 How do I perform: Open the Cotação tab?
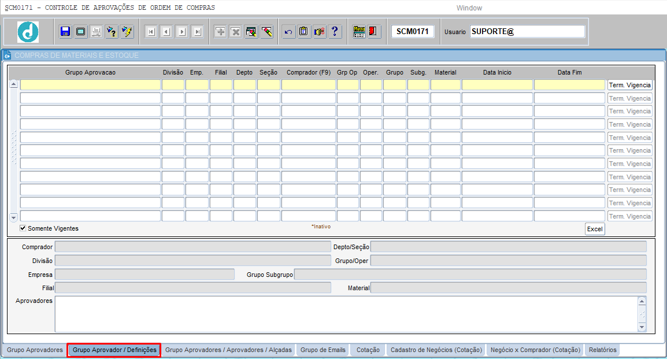(368, 350)
